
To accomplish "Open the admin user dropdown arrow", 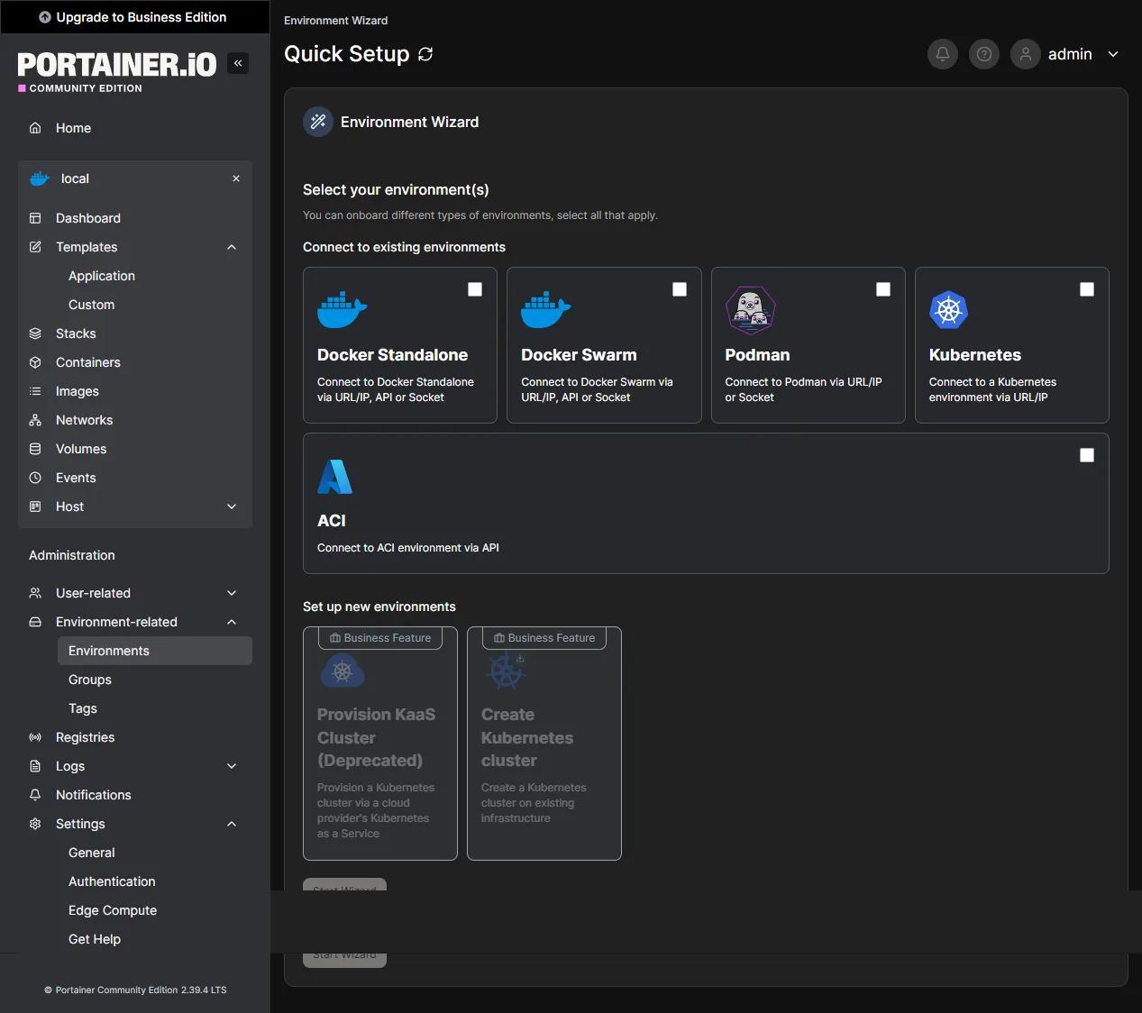I will tap(1113, 54).
